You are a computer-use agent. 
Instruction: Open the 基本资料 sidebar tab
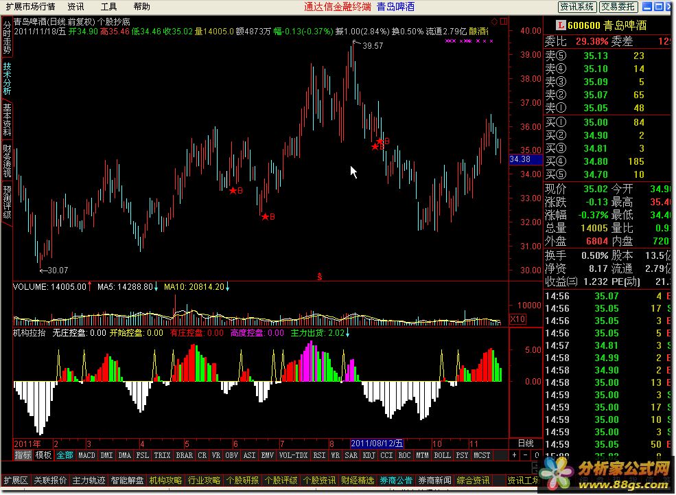pos(7,120)
